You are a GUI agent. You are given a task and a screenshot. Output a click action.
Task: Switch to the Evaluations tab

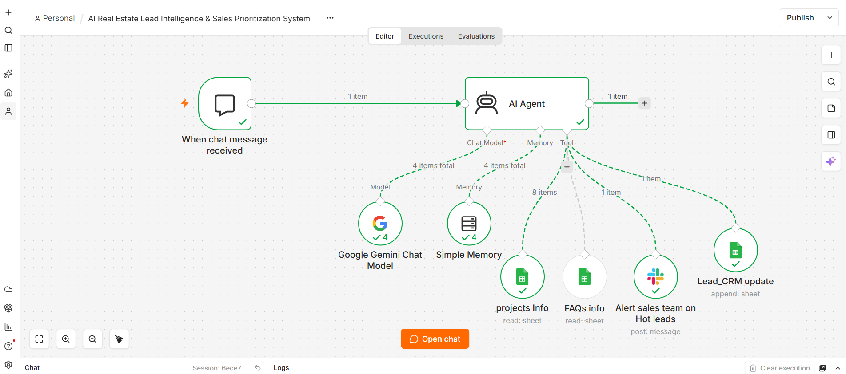click(x=476, y=36)
